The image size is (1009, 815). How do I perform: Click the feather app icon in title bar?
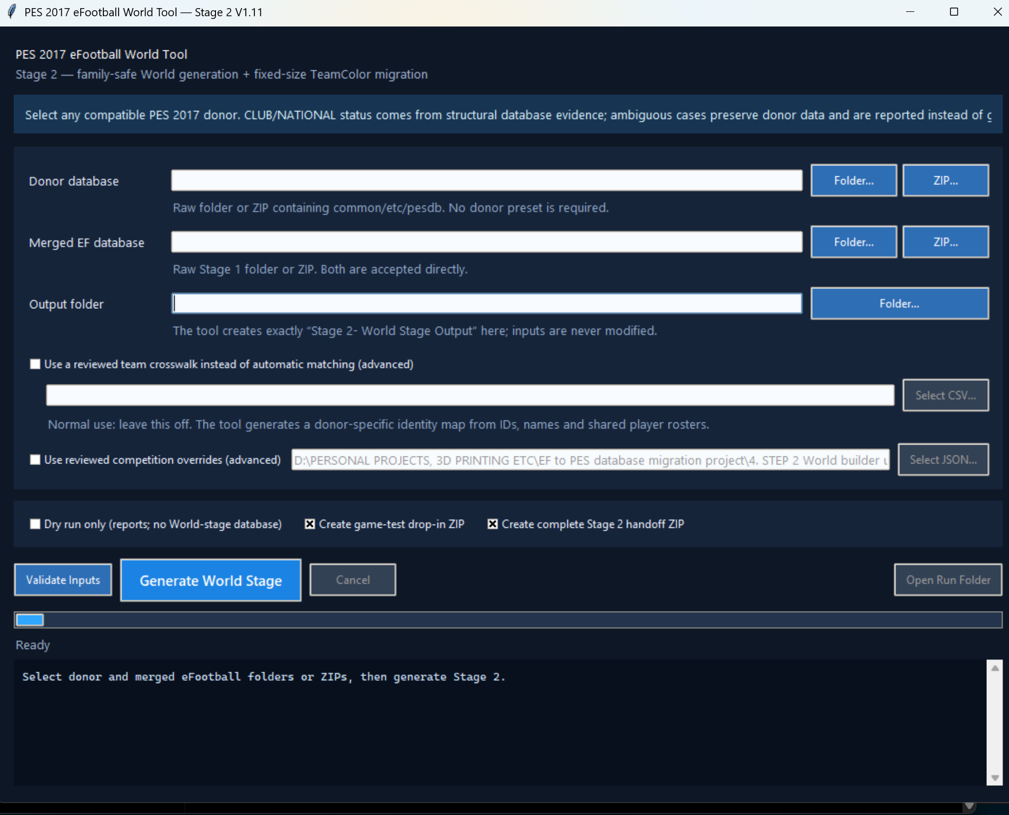[12, 12]
